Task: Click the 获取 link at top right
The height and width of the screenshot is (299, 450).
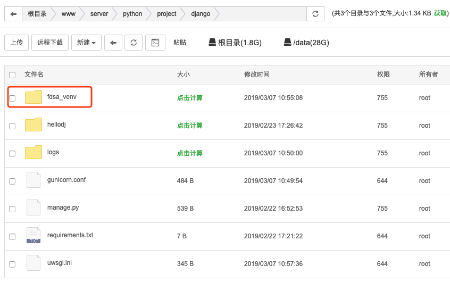Action: [x=440, y=13]
